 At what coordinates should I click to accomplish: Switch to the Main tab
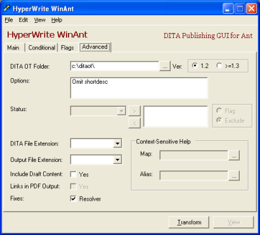coord(13,48)
